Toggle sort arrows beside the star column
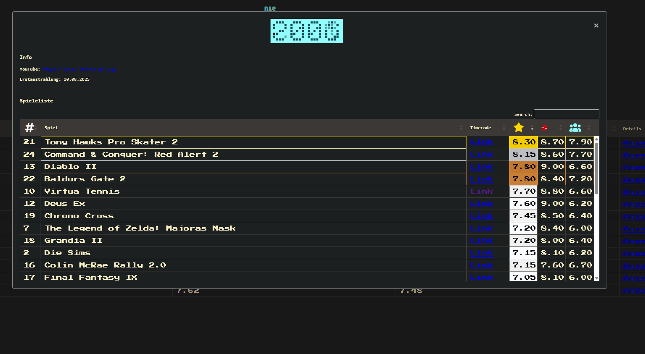Screen dimensions: 645x354 [532, 128]
